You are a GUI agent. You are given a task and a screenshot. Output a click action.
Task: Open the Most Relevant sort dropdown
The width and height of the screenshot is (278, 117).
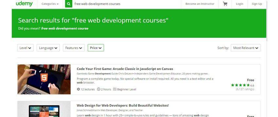tap(246, 48)
